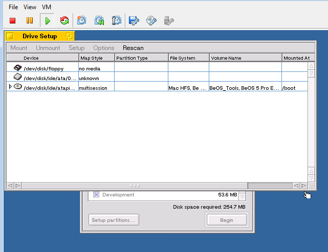Click the Drive Setup window zoom box
The height and width of the screenshot is (252, 328).
pos(69,36)
